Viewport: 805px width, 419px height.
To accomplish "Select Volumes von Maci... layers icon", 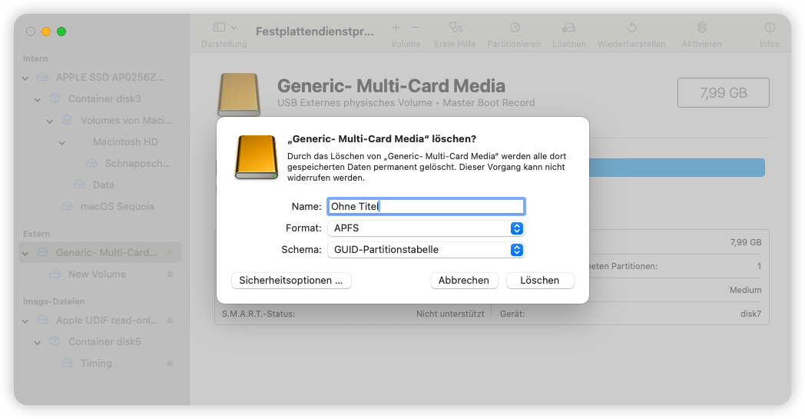I will click(x=68, y=120).
